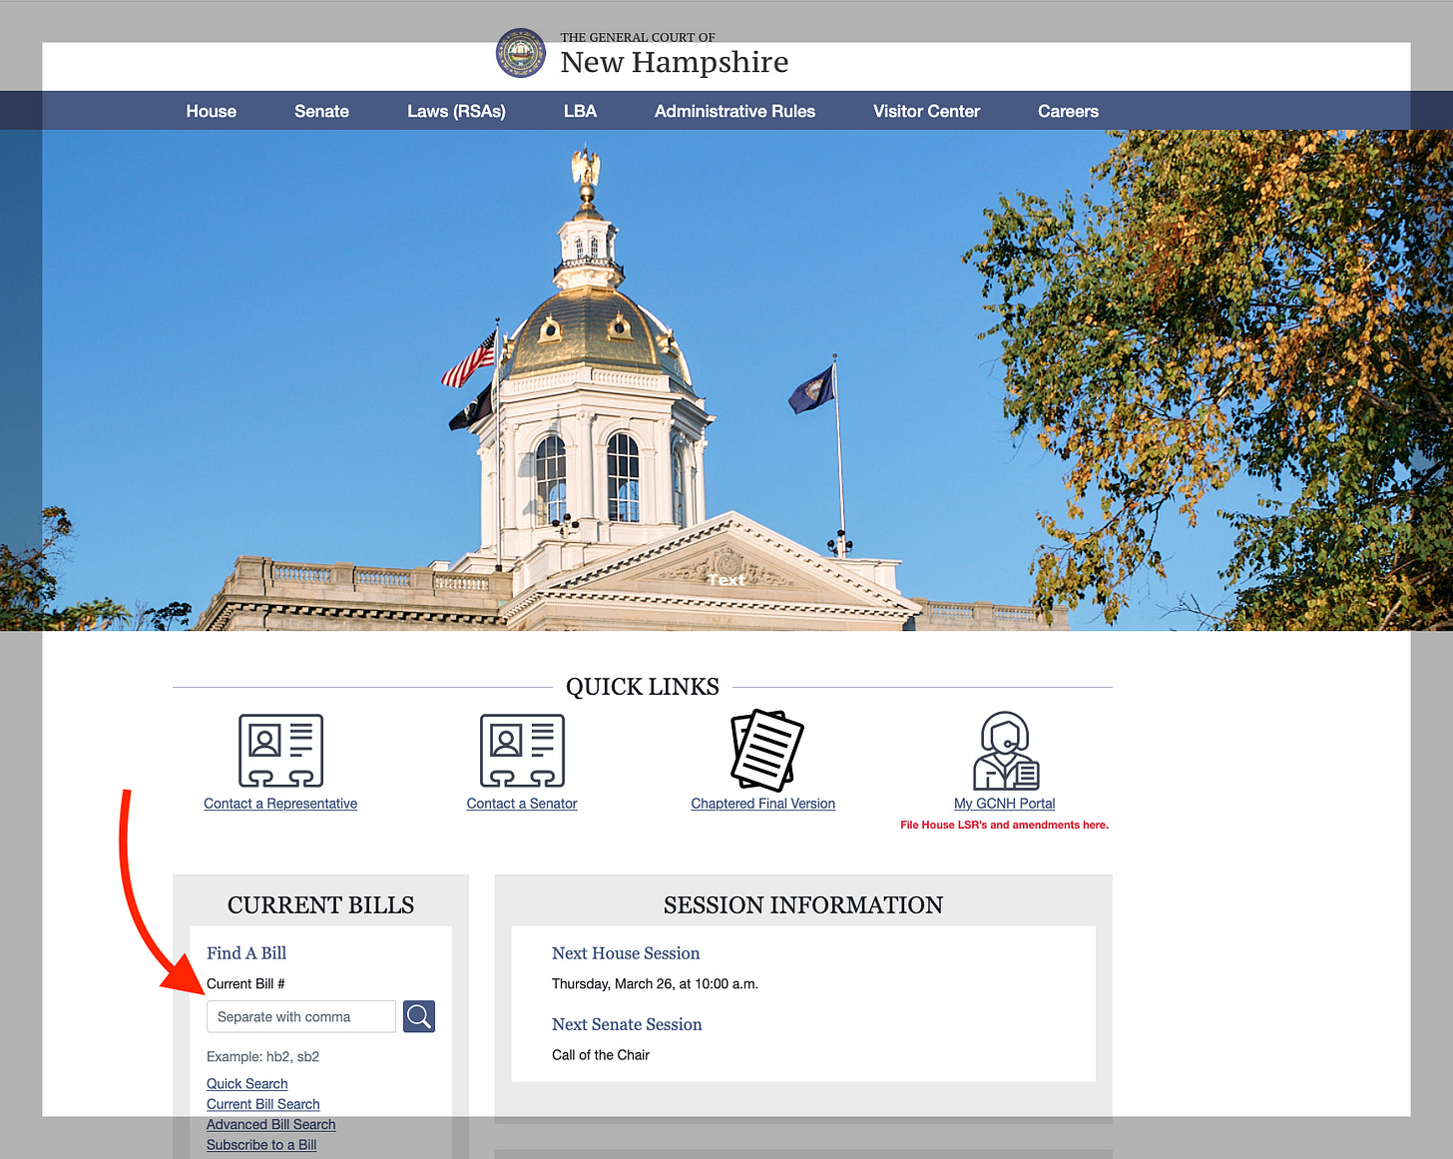Click the New Hampshire site title
This screenshot has height=1159, width=1453.
click(x=675, y=62)
